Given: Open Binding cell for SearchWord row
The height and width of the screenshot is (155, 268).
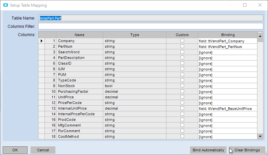Looking at the screenshot, I should click(228, 52).
